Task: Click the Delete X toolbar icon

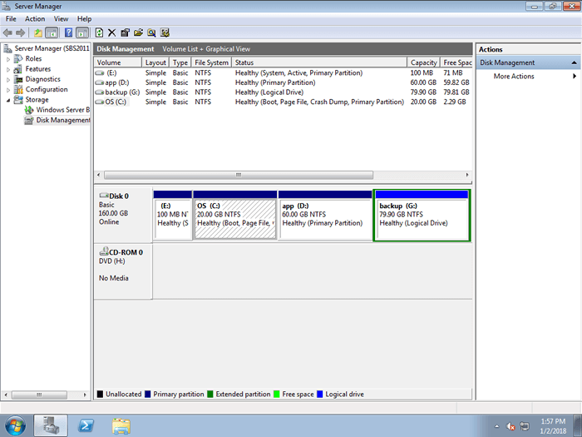Action: click(111, 32)
